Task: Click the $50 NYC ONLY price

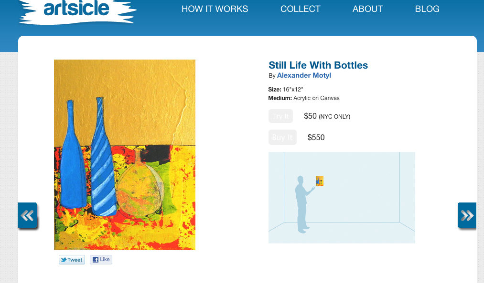Action: pyautogui.click(x=327, y=116)
